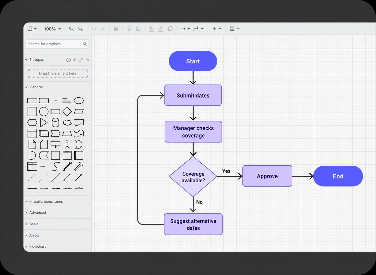Click the Notepad add plus icon
Viewport: 376px width, 275px height.
pos(75,60)
